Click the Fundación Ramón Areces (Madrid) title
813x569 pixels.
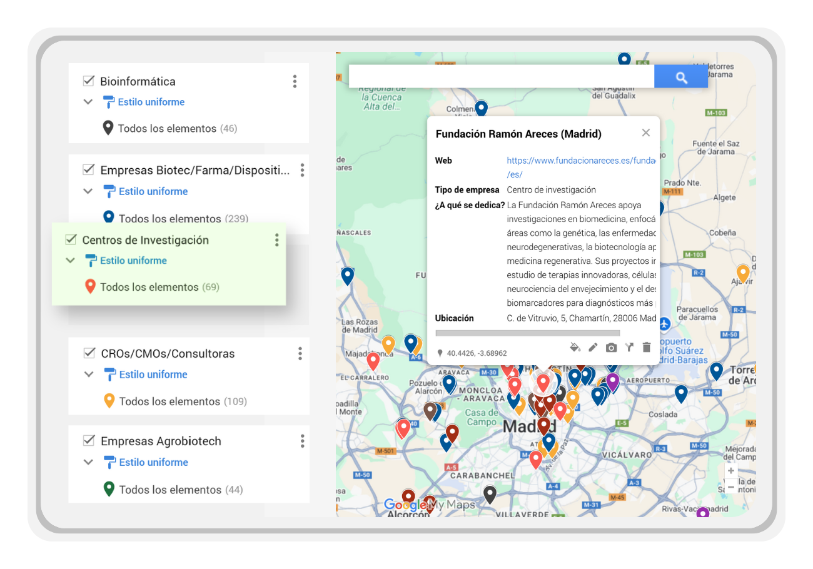coord(518,134)
